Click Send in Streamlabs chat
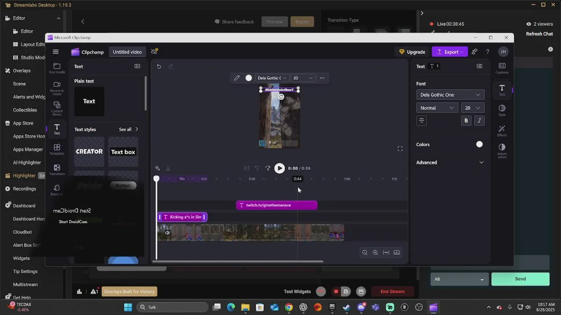 pyautogui.click(x=520, y=279)
